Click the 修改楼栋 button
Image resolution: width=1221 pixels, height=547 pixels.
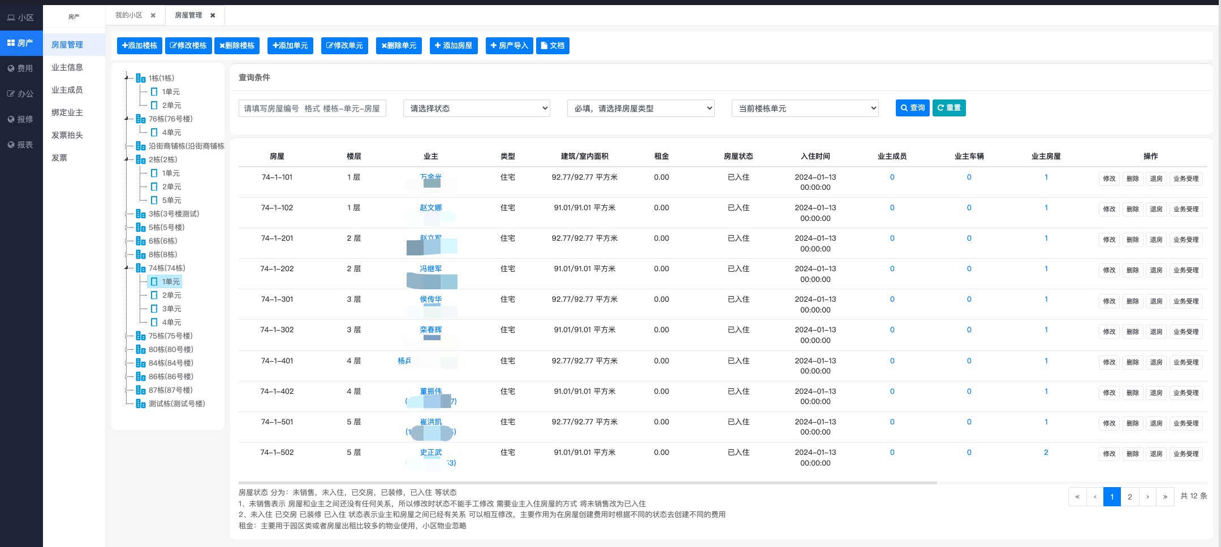(188, 46)
